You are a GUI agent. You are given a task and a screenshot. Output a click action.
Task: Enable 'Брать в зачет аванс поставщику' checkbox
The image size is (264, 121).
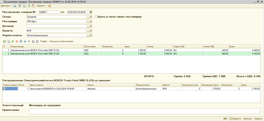[96, 17]
